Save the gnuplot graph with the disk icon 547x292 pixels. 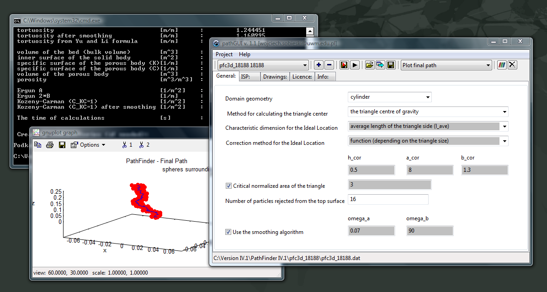coord(62,144)
